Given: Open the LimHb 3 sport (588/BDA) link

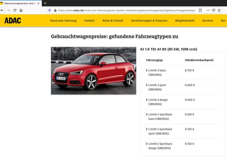Looking at the screenshot, I should [157, 87].
